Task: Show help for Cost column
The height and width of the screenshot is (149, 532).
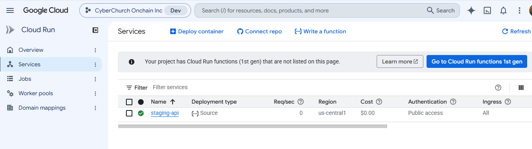Action: pyautogui.click(x=379, y=102)
